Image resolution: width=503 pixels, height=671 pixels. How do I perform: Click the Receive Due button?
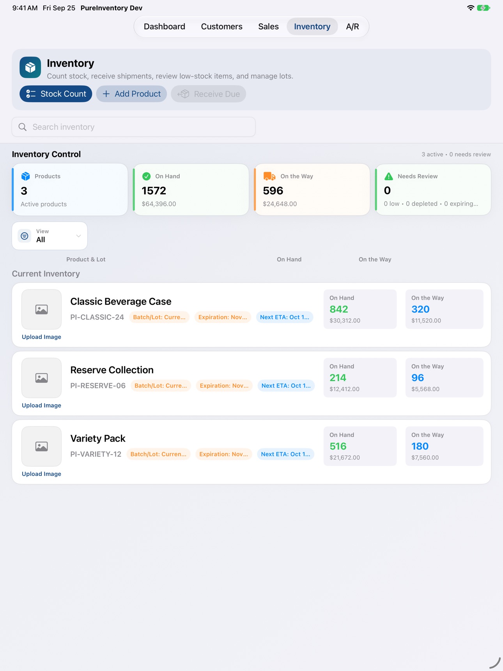(209, 94)
